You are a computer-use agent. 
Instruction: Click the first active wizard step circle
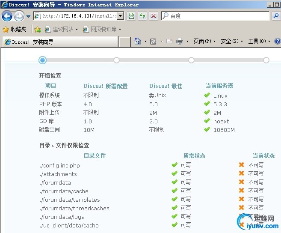click(42, 60)
